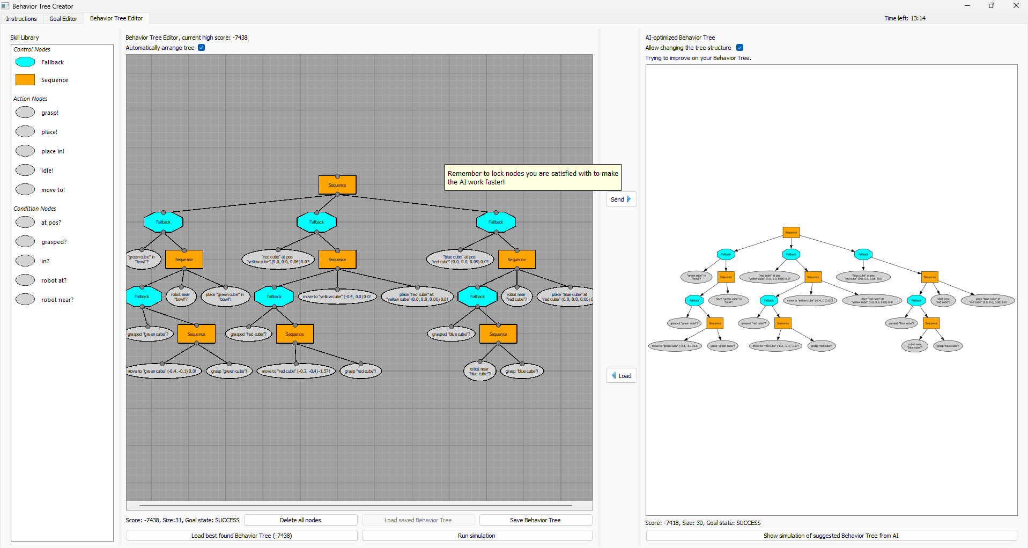Click the editor canvas horizontal scrollbar
This screenshot has width=1028, height=548.
355,505
